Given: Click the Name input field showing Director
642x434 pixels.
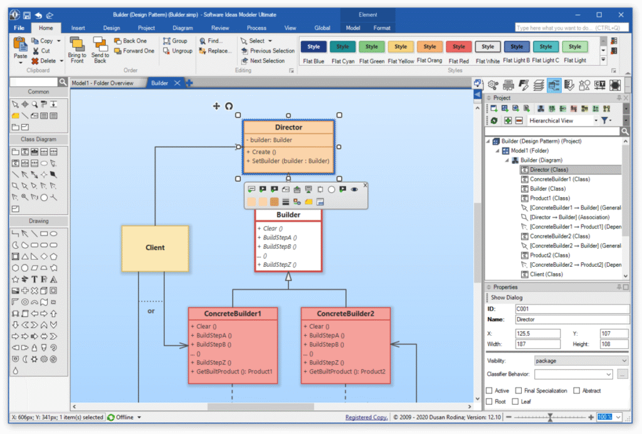Looking at the screenshot, I should coord(572,320).
